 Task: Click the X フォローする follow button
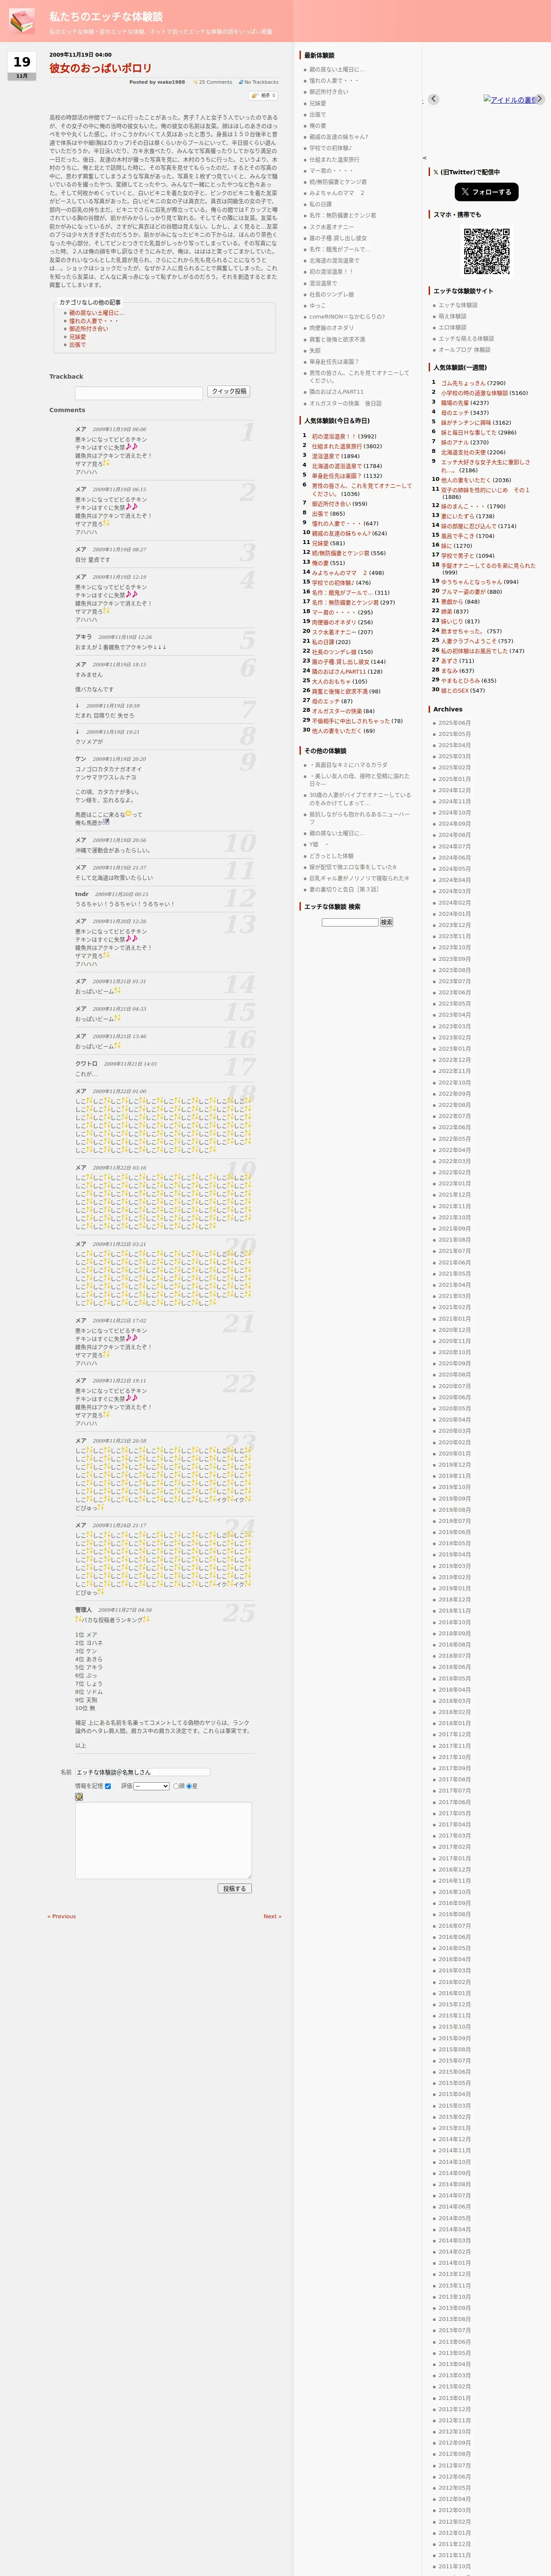[x=486, y=192]
